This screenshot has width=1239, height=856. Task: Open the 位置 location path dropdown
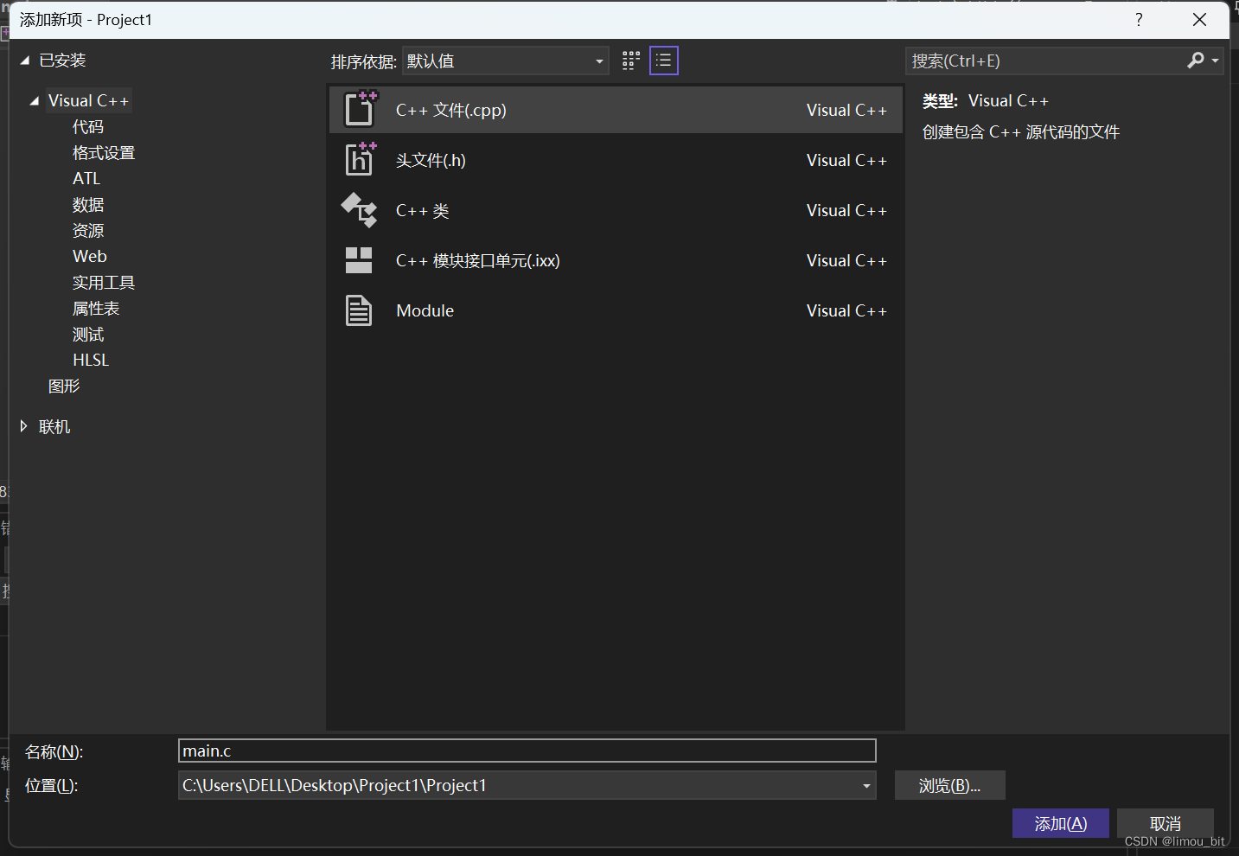point(865,786)
